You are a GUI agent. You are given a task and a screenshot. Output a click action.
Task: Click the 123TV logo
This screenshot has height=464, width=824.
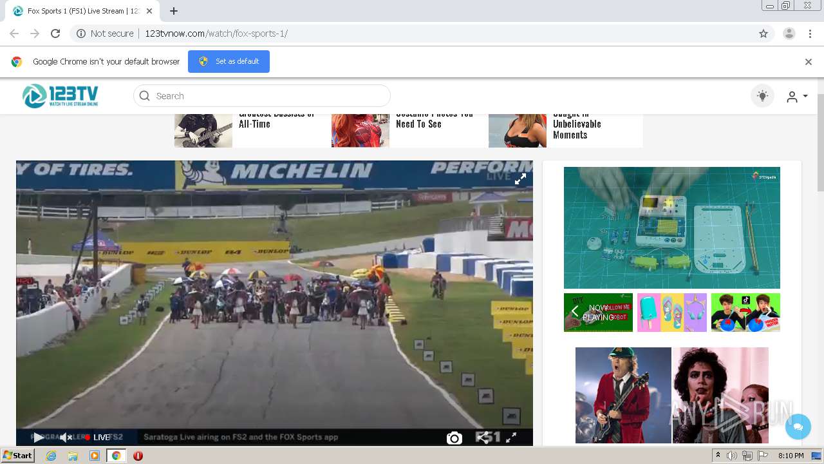pyautogui.click(x=61, y=96)
